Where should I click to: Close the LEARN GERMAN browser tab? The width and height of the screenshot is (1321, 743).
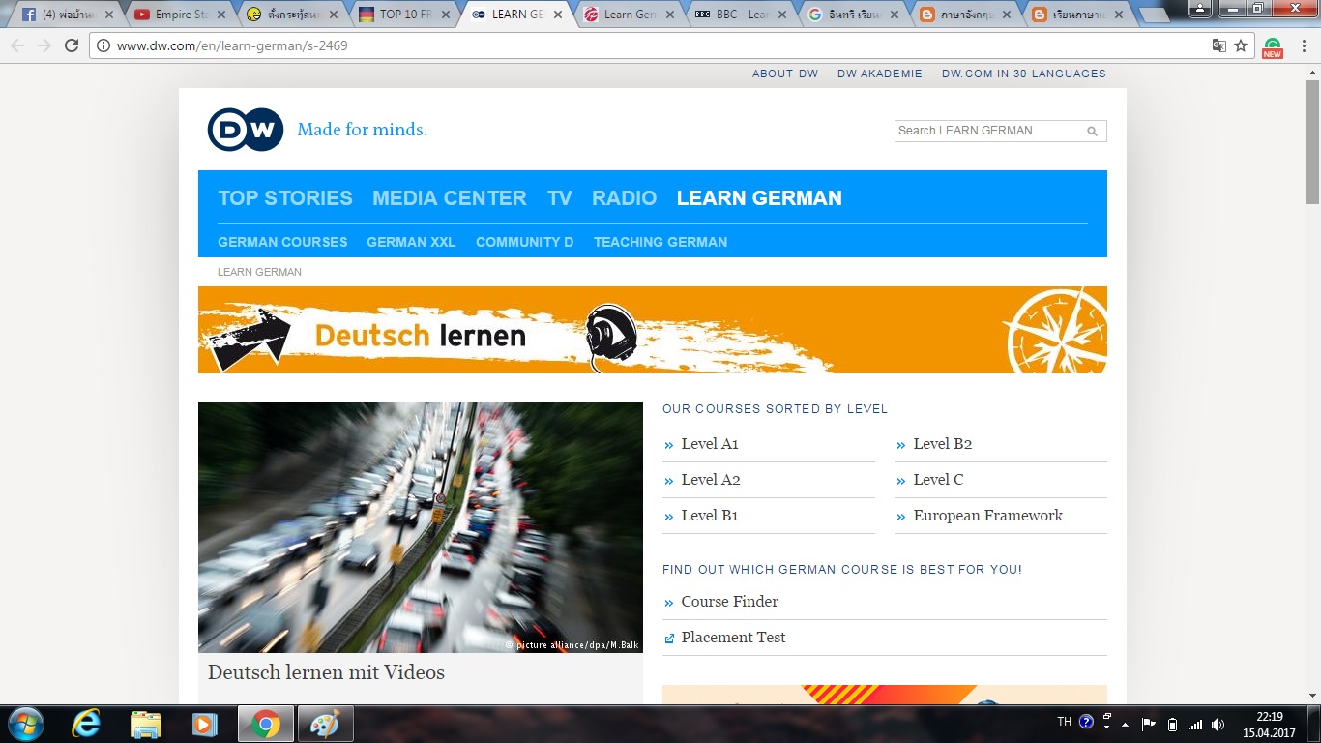(x=558, y=15)
